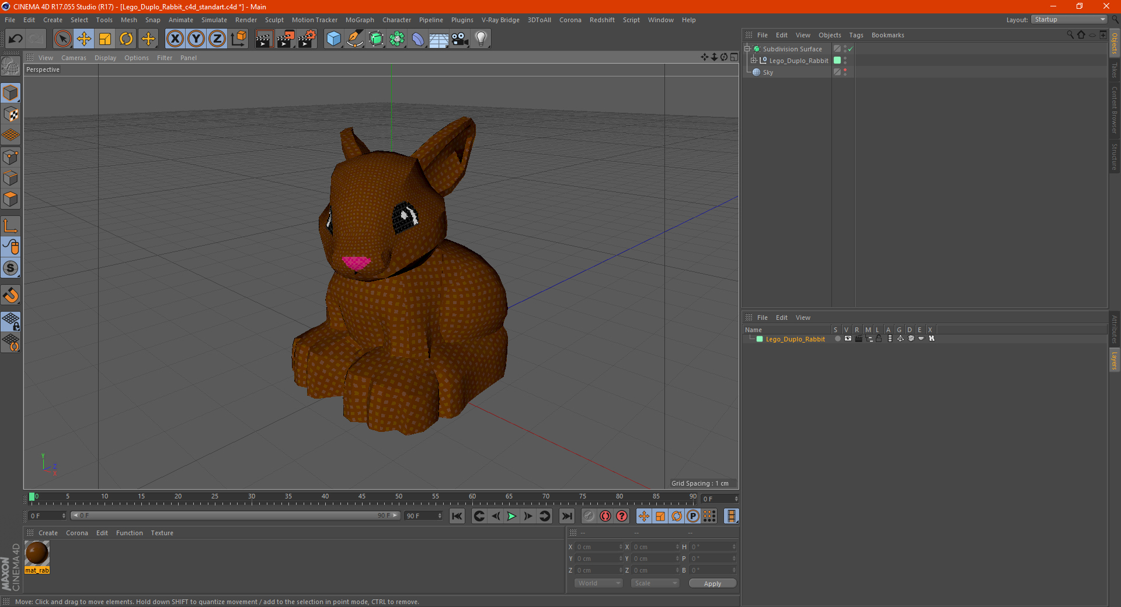Go to end of timeline

[x=566, y=516]
